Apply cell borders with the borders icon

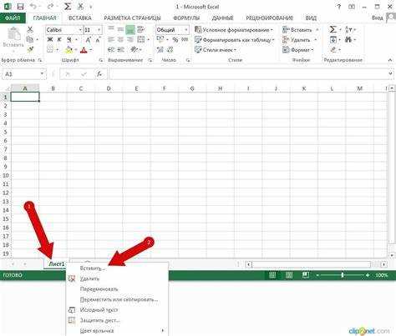click(50, 50)
